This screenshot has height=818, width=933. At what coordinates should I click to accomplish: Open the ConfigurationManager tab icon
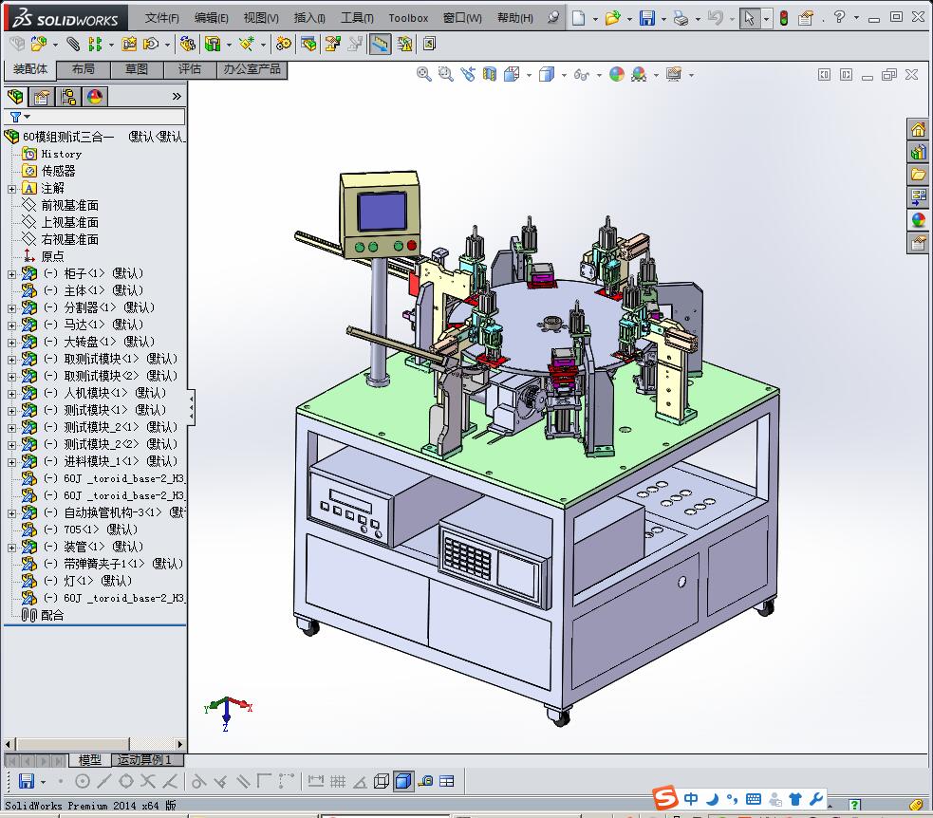click(68, 96)
